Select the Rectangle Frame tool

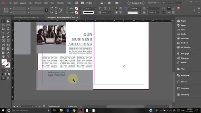3,41
